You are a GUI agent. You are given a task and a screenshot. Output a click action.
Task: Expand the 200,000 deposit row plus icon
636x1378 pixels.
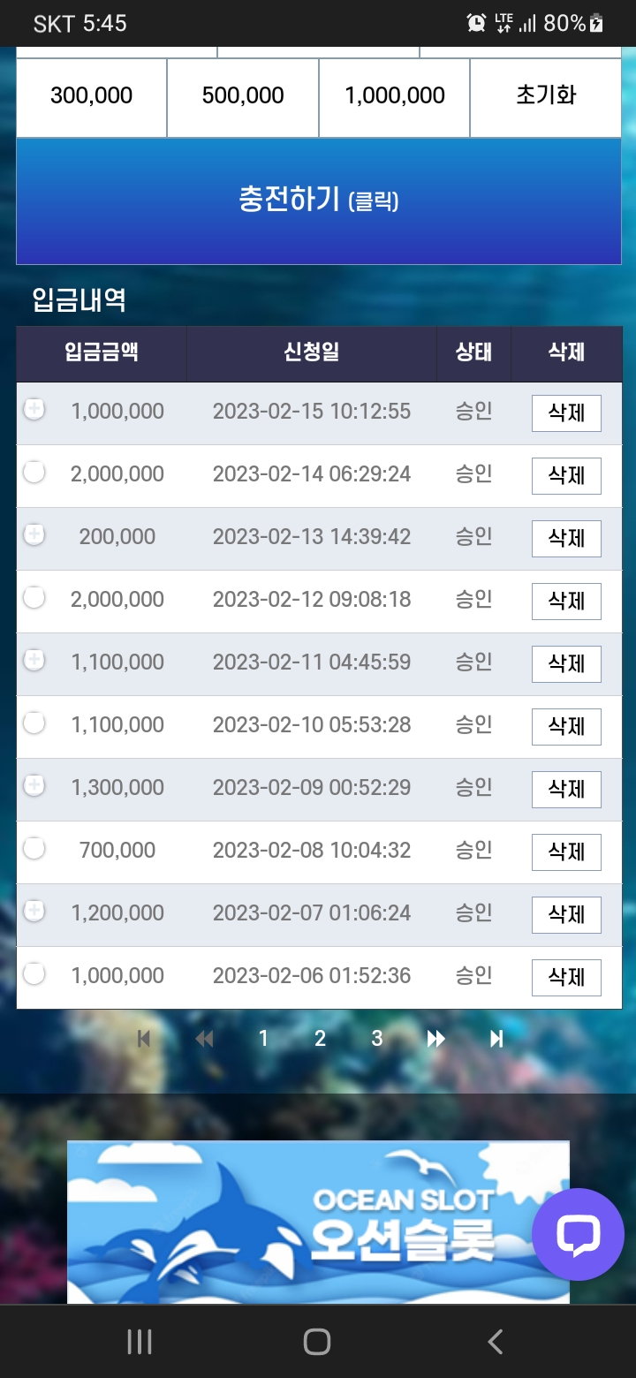[34, 535]
